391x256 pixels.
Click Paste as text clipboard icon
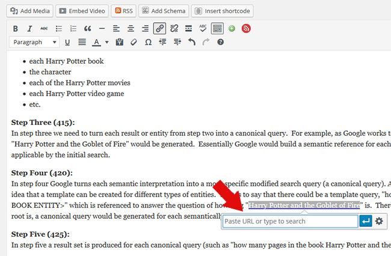[x=120, y=42]
